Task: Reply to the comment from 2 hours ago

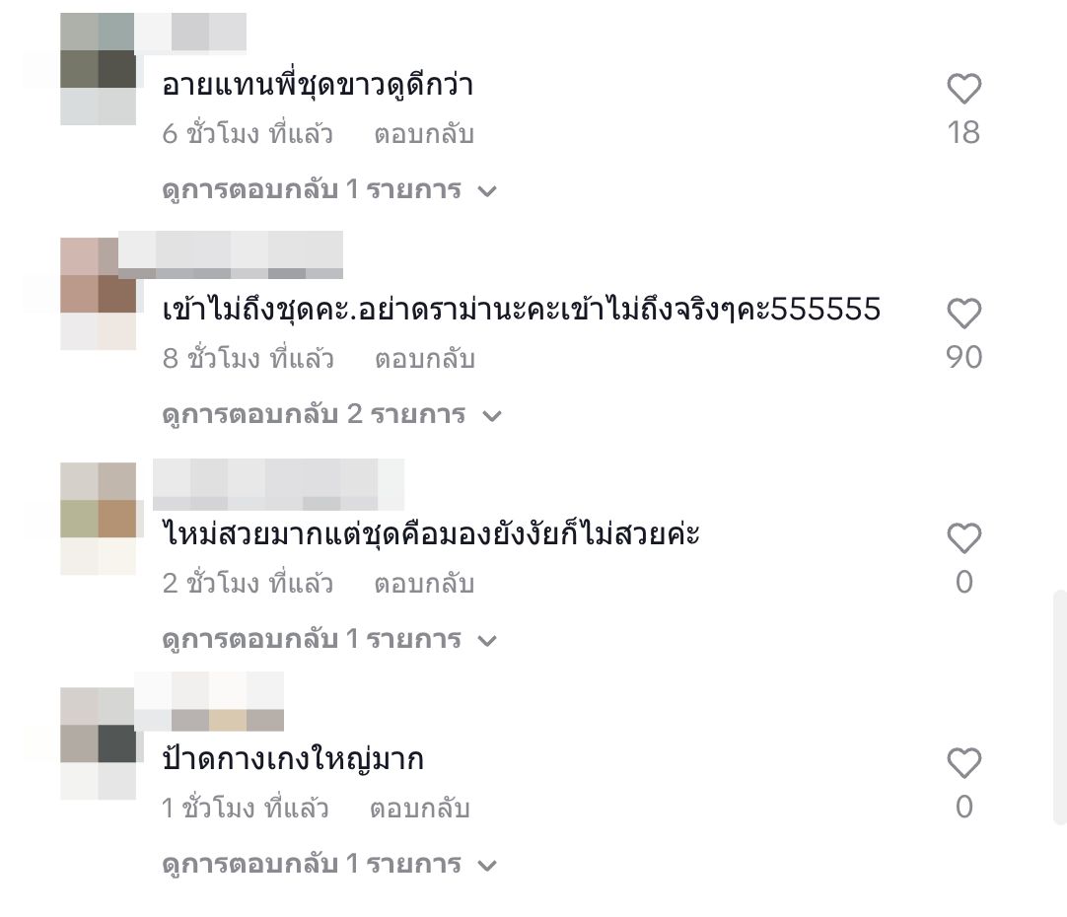Action: pyautogui.click(x=424, y=584)
